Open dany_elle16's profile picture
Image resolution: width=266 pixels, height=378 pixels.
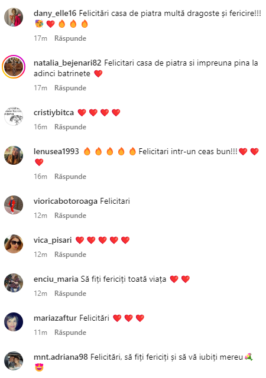14,17
